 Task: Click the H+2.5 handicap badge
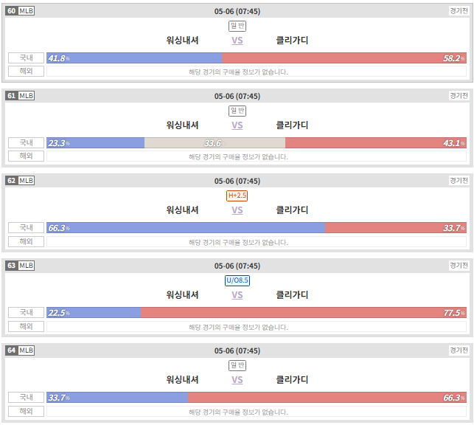pos(237,196)
